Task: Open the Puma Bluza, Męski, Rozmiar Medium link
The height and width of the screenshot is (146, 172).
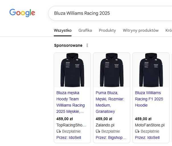Action: click(x=110, y=102)
